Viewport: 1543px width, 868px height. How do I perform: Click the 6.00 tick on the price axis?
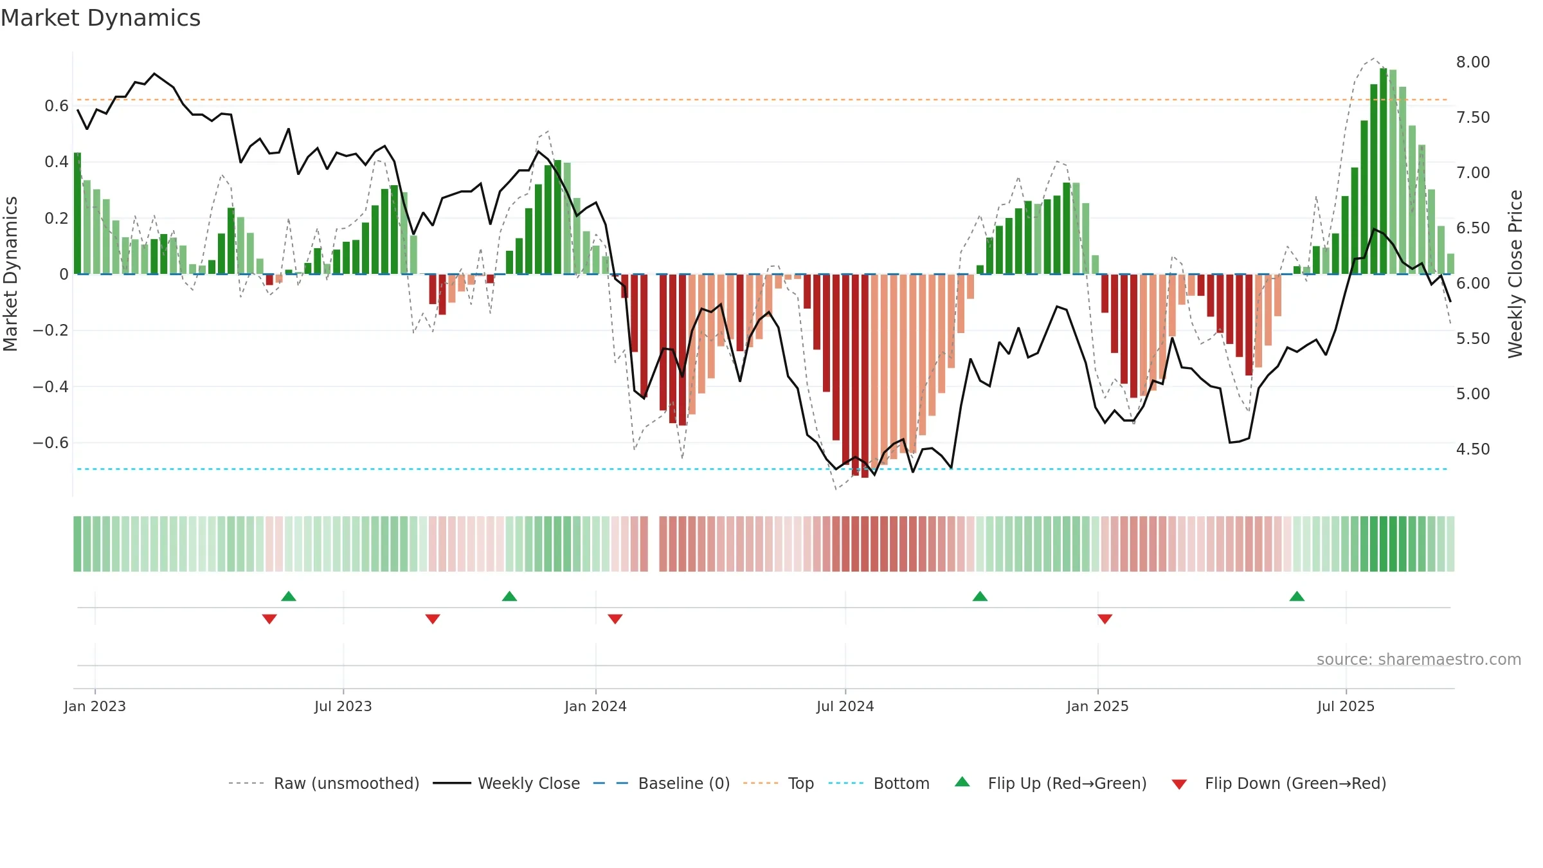click(x=1473, y=284)
